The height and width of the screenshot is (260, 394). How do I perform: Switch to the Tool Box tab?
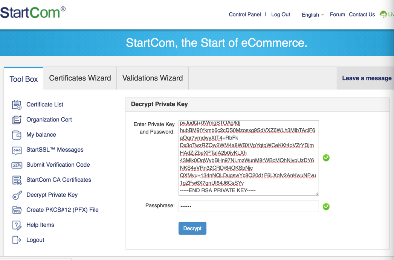[24, 79]
